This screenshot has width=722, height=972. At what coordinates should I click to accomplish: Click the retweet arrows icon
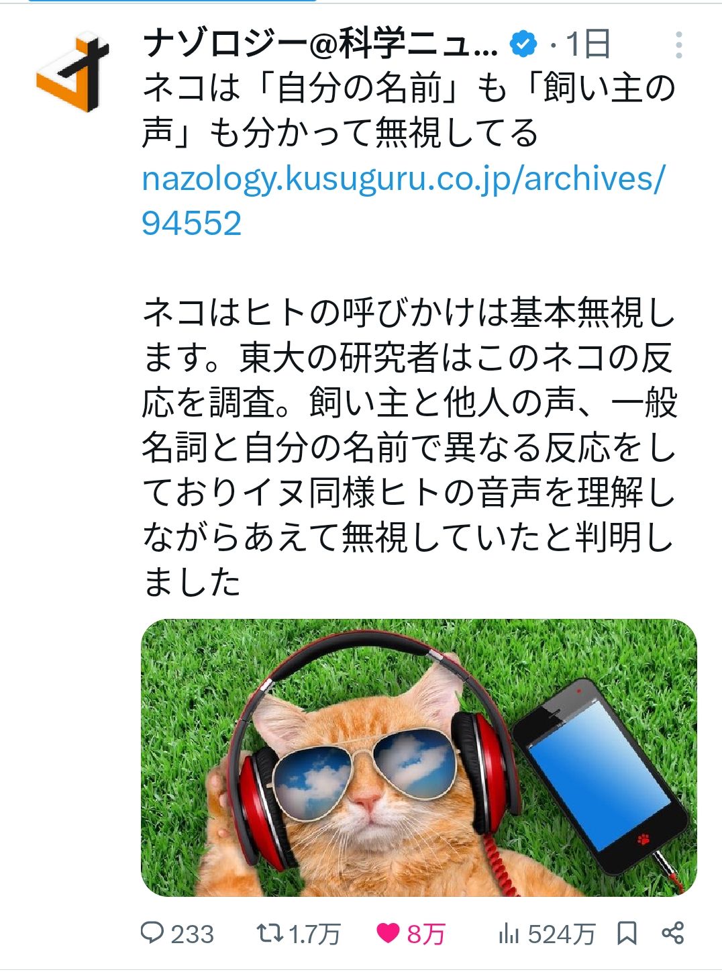270,932
